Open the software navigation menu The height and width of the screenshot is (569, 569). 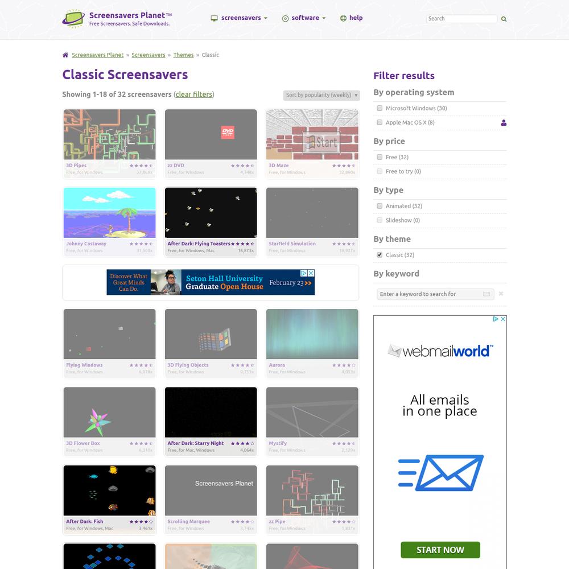(x=305, y=18)
